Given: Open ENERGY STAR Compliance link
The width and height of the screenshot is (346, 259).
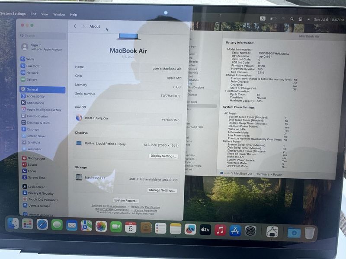Looking at the screenshot, I should [112, 209].
